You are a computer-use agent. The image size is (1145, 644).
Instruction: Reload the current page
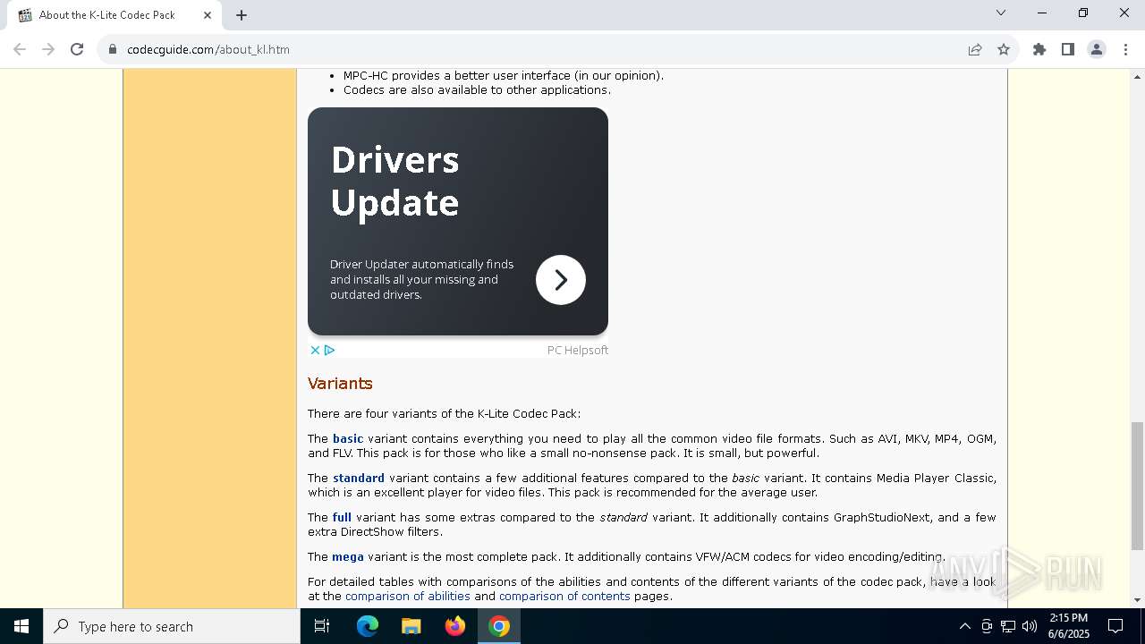click(x=77, y=49)
